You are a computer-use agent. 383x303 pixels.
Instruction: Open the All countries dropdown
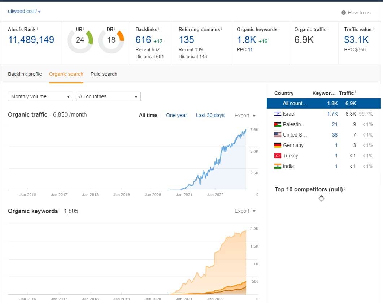click(x=108, y=96)
